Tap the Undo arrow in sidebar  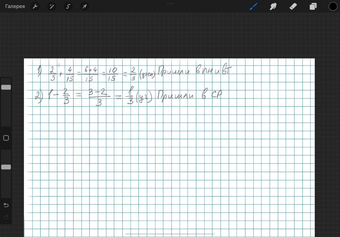coord(6,205)
